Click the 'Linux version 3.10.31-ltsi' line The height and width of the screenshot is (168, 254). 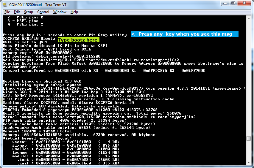click(124, 88)
